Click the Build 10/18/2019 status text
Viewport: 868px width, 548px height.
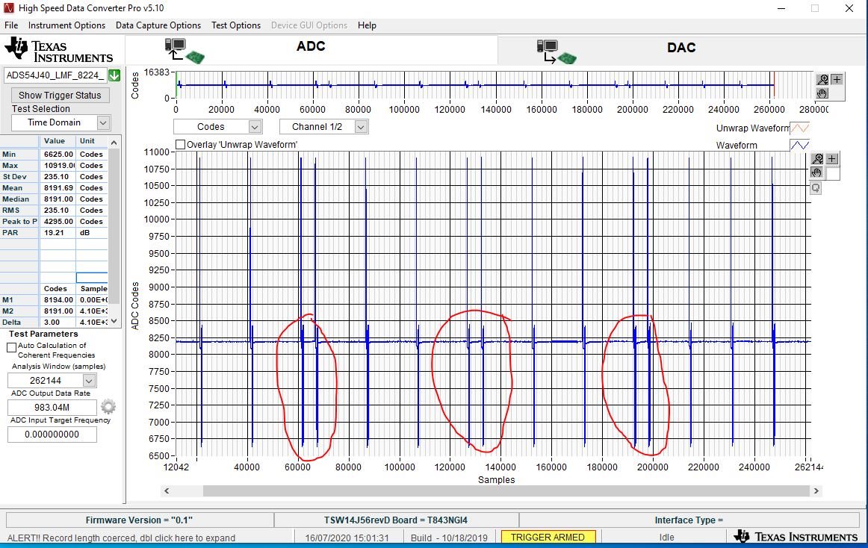(x=449, y=538)
